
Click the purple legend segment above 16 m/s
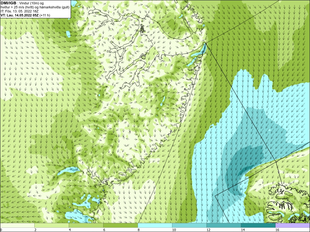pyautogui.click(x=293, y=225)
